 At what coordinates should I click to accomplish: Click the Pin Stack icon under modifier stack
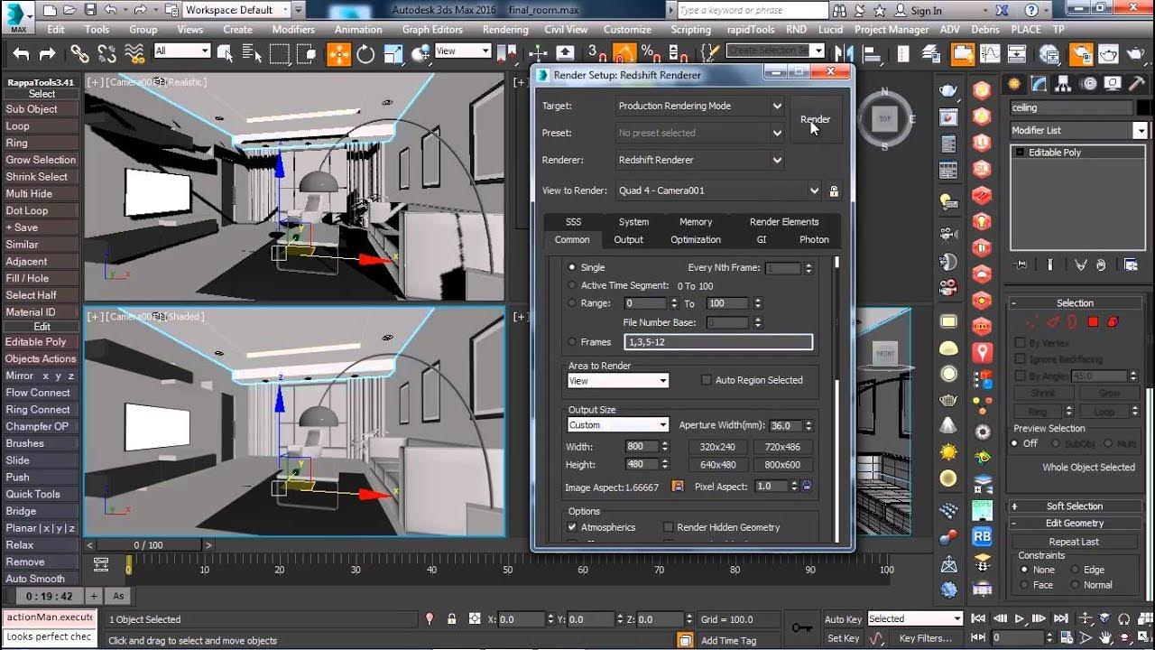[1021, 265]
